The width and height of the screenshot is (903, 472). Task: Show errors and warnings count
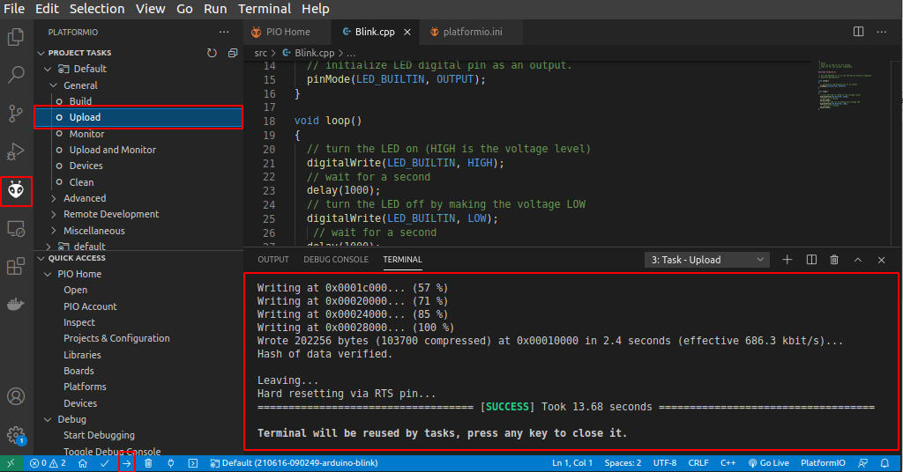coord(48,463)
